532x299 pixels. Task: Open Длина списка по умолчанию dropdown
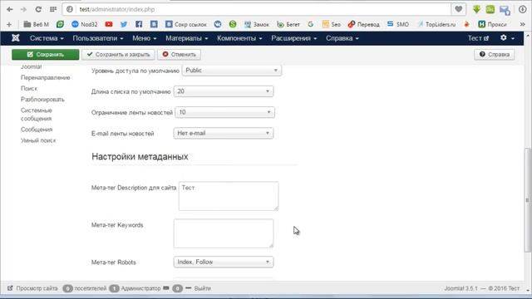(224, 91)
